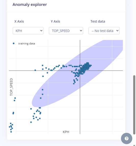This screenshot has width=136, height=146.
Task: Click the dense data cluster near the center
Action: click(x=85, y=68)
